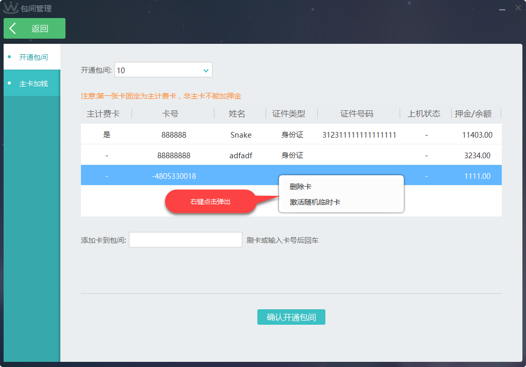Viewport: 526px width, 367px height.
Task: Click 身份证 in the adfadf row
Action: 292,155
